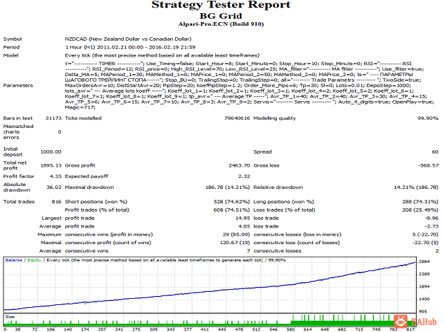Click the 'Balance' chart legend label
The height and width of the screenshot is (332, 443).
[14, 260]
